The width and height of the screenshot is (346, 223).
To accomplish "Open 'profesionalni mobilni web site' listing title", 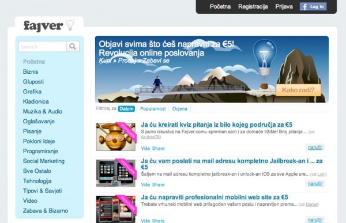I will (x=215, y=197).
